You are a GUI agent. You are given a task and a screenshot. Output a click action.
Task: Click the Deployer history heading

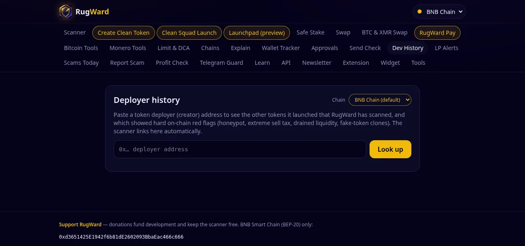147,100
